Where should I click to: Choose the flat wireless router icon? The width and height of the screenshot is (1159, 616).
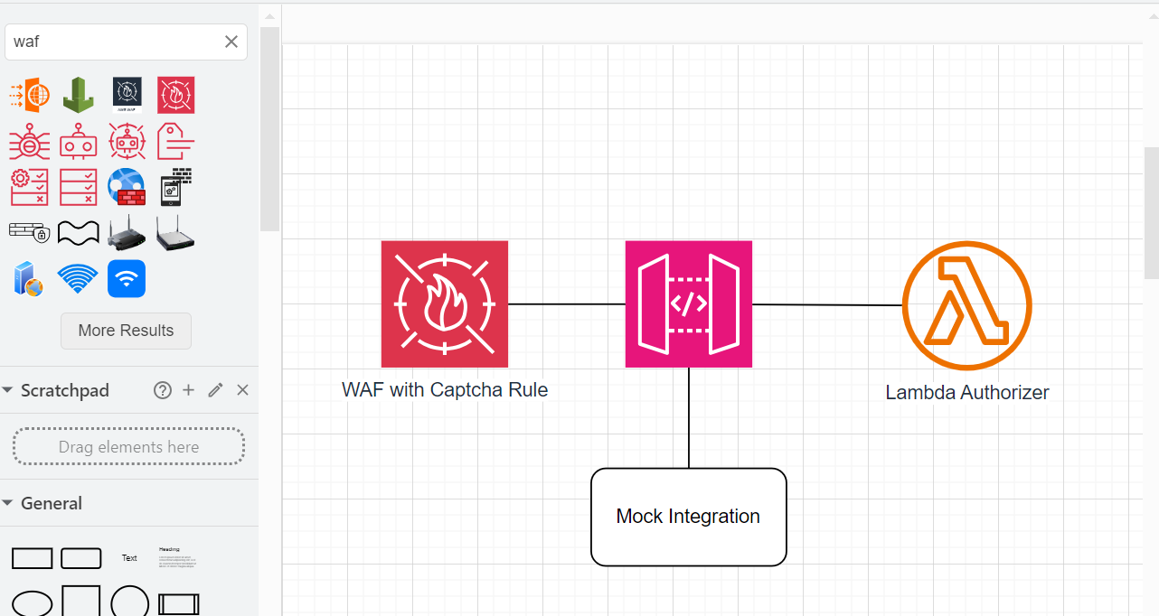click(175, 233)
